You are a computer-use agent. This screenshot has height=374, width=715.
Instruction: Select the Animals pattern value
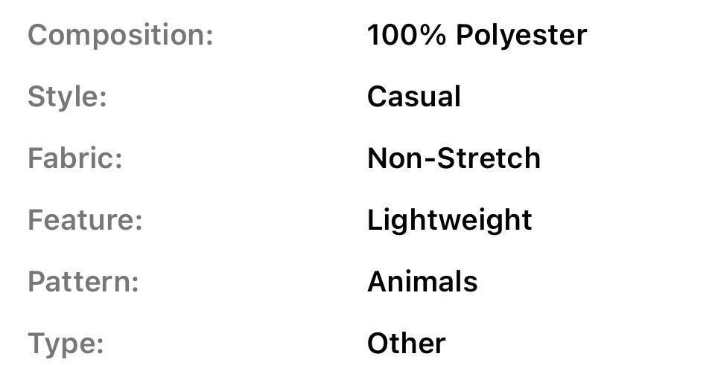[422, 282]
